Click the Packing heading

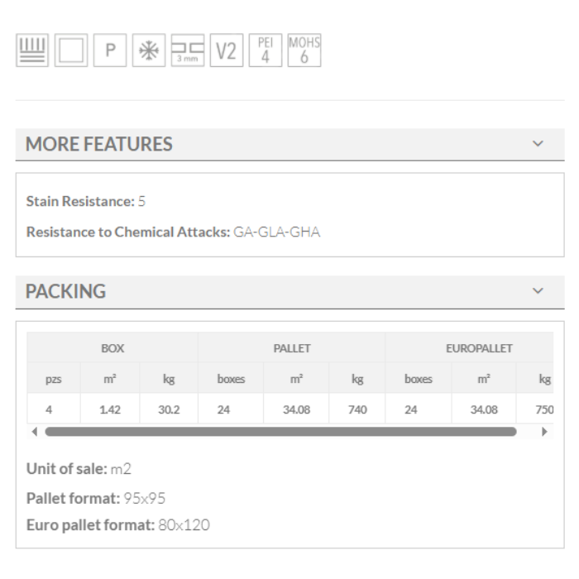coord(66,291)
